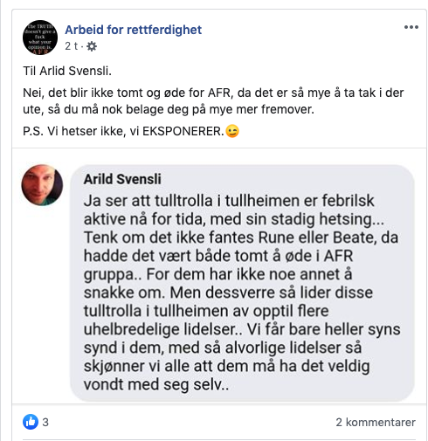Click the "2 t" post timestamp
The image size is (428, 441).
(x=71, y=46)
